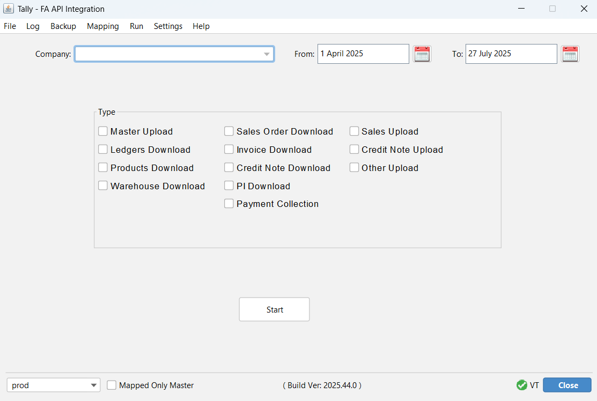Open the prod environment dropdown
Image resolution: width=597 pixels, height=401 pixels.
94,385
